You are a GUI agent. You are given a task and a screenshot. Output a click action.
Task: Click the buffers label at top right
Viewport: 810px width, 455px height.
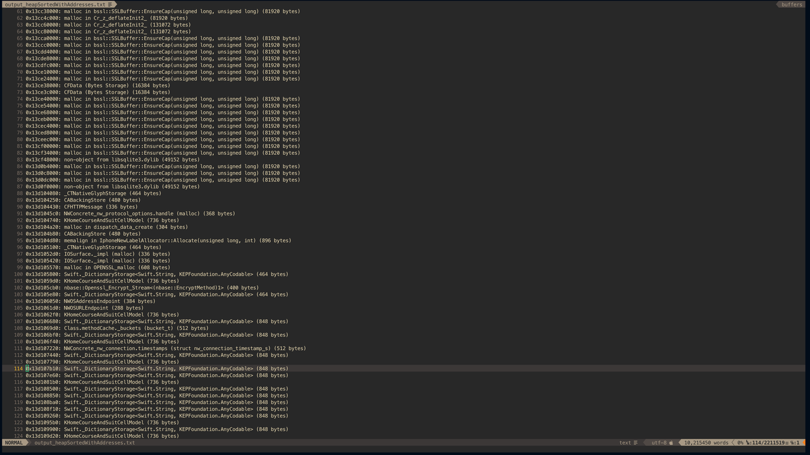pos(791,4)
